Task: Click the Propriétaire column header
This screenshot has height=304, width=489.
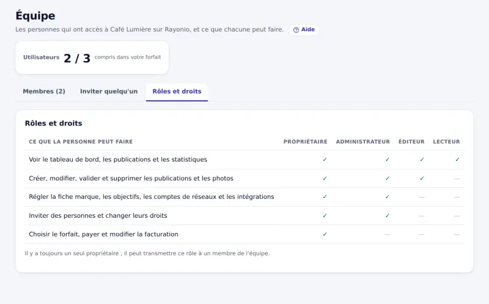Action: click(x=305, y=142)
